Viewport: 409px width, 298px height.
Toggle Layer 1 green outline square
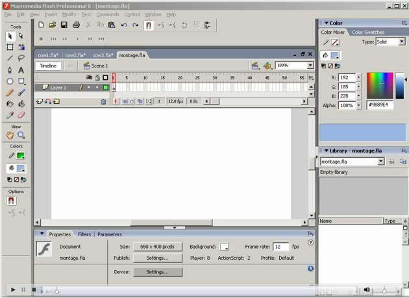106,88
